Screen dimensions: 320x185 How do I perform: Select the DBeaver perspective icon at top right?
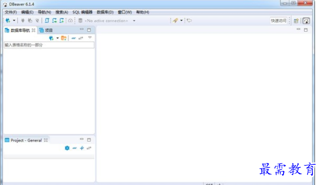click(306, 20)
